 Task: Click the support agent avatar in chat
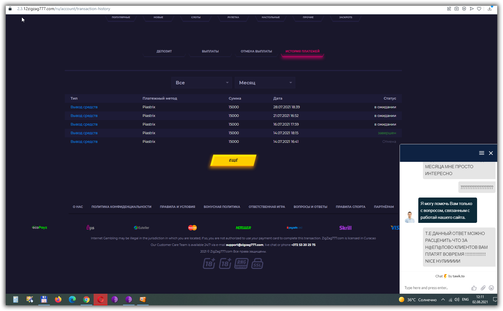410,217
